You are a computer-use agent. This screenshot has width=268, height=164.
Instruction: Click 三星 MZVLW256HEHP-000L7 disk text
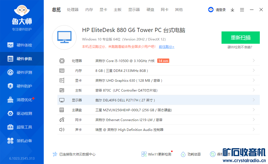(133, 110)
